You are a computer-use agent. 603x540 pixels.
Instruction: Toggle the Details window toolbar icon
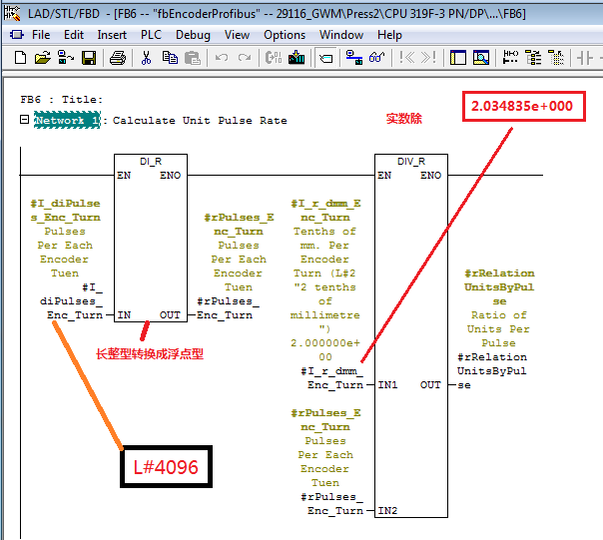click(x=481, y=58)
